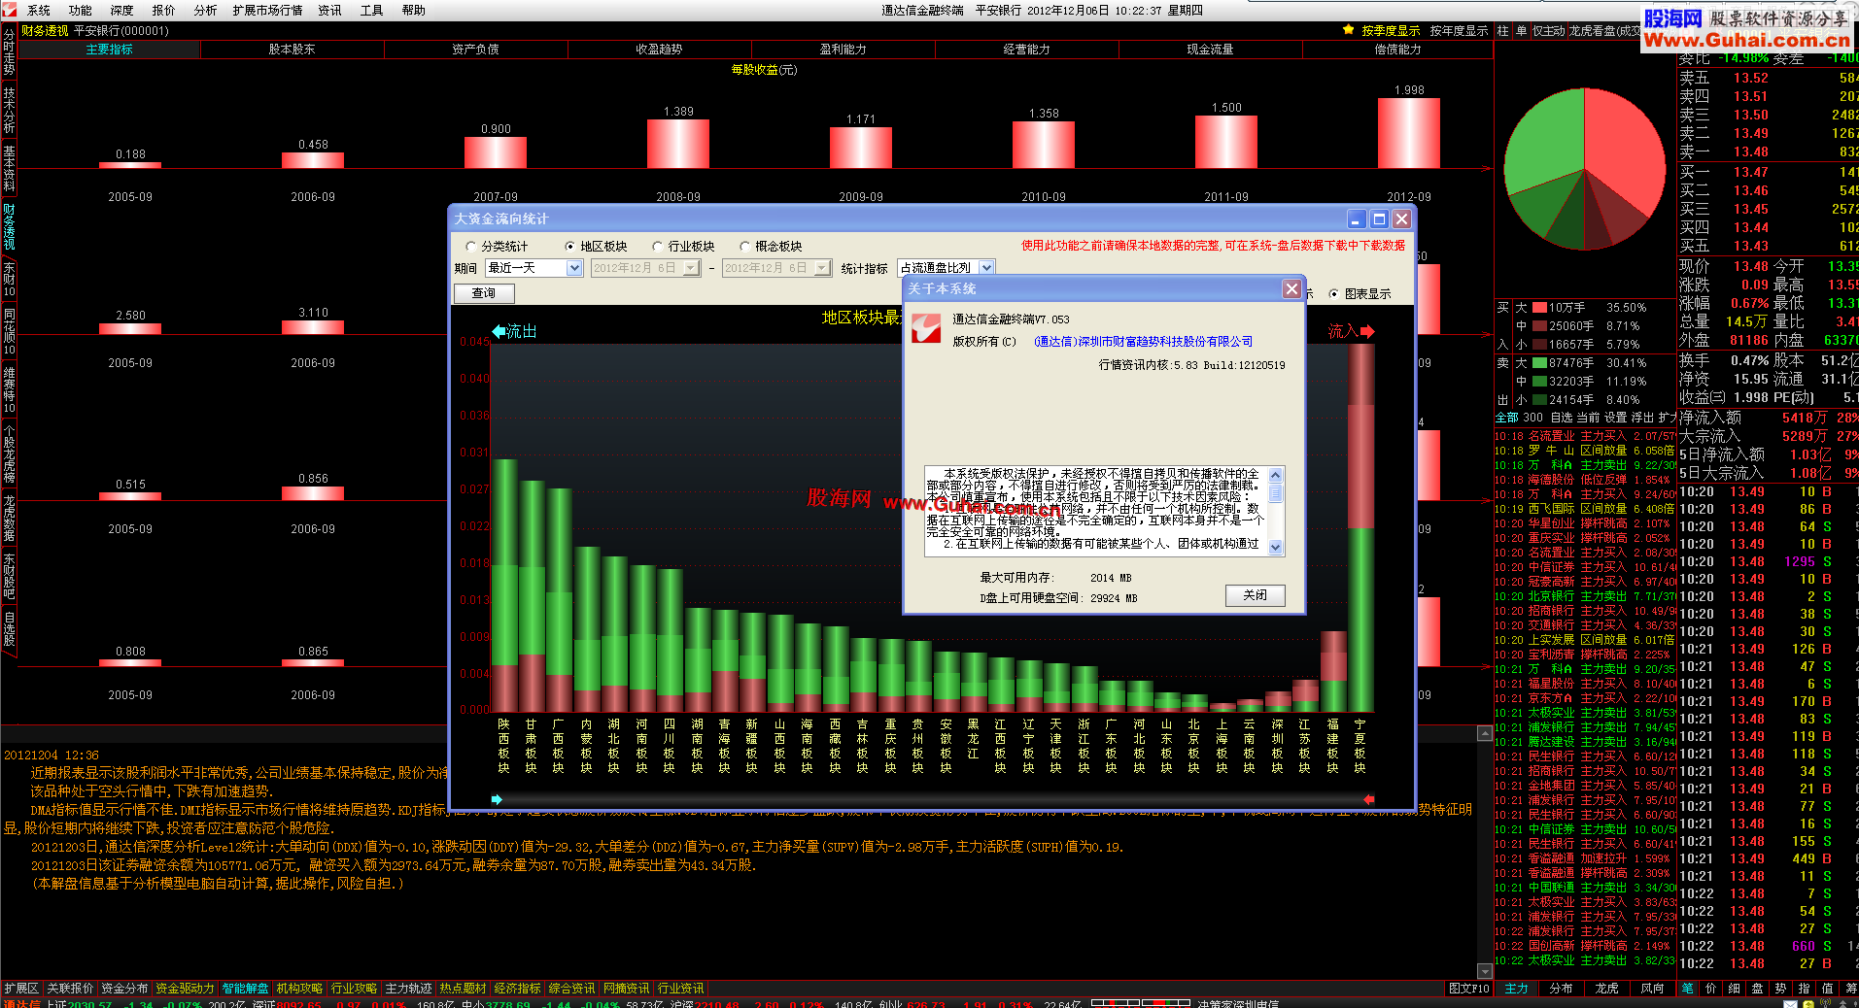
Task: Select the 地区板块 radio button
Action: point(570,247)
